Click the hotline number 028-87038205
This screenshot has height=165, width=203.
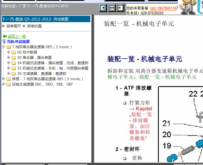[152, 13]
